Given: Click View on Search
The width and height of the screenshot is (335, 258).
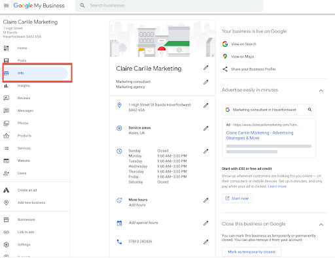Looking at the screenshot, I should [x=243, y=44].
